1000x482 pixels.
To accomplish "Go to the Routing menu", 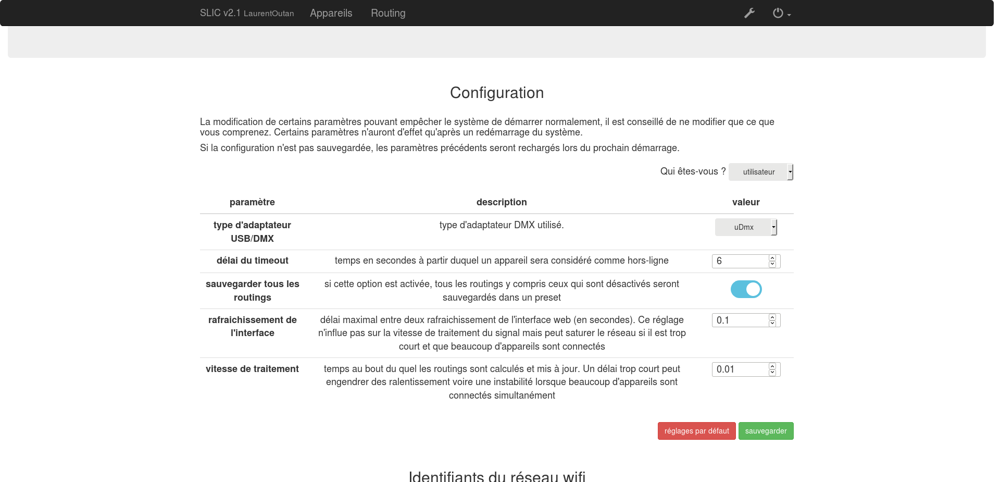I will [388, 13].
